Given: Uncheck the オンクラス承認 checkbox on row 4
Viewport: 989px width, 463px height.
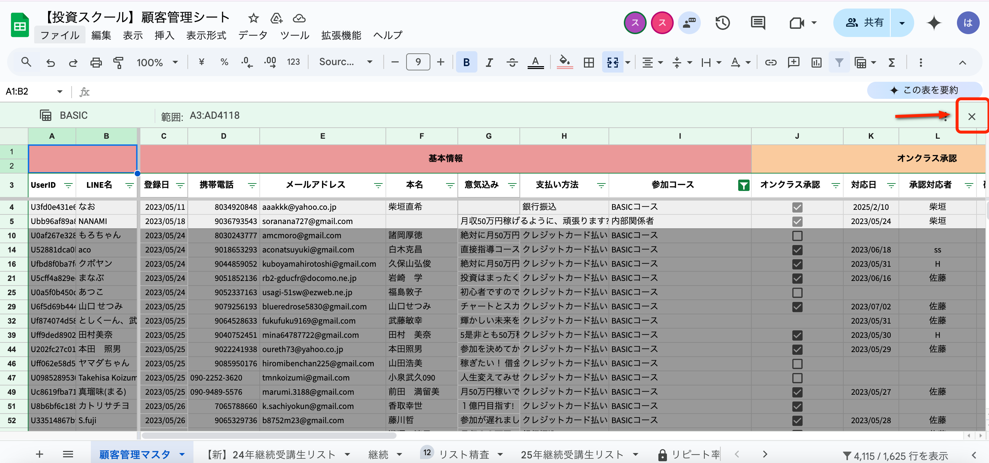Looking at the screenshot, I should click(x=797, y=207).
